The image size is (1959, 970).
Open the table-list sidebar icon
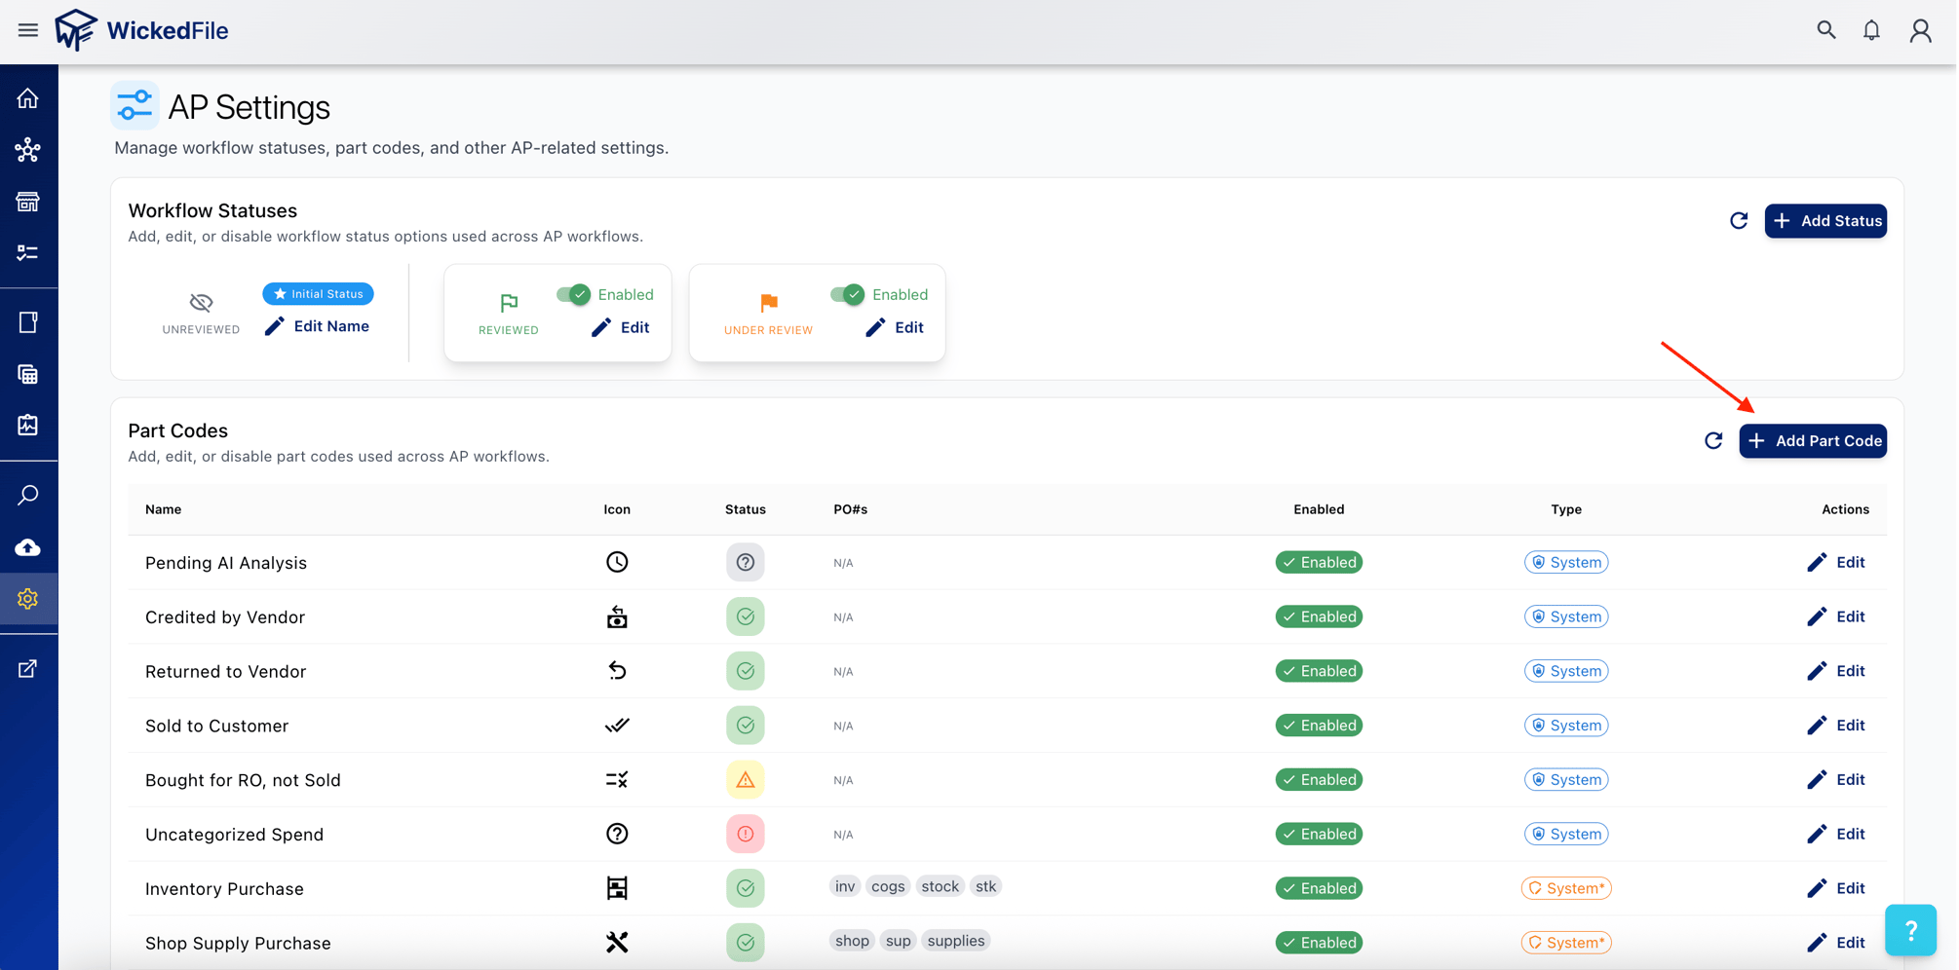[28, 374]
